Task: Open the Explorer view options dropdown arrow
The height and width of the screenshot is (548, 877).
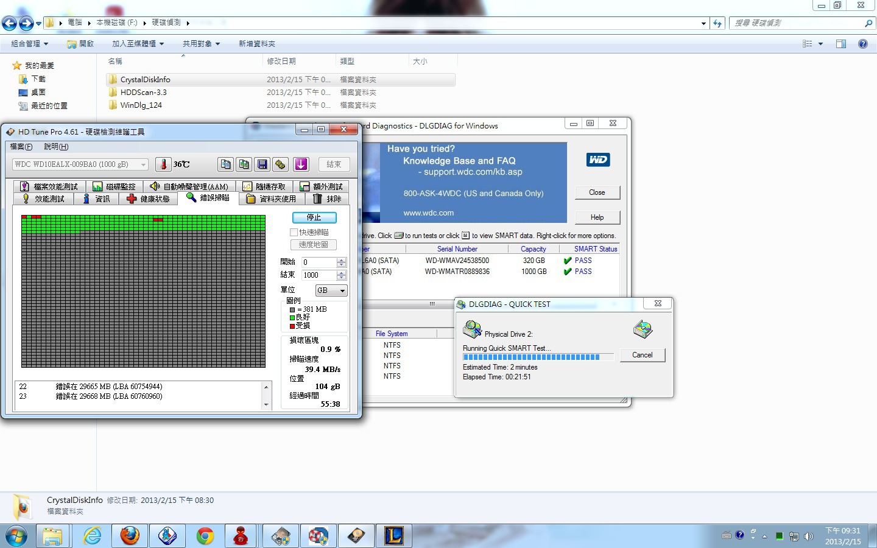Action: [820, 44]
